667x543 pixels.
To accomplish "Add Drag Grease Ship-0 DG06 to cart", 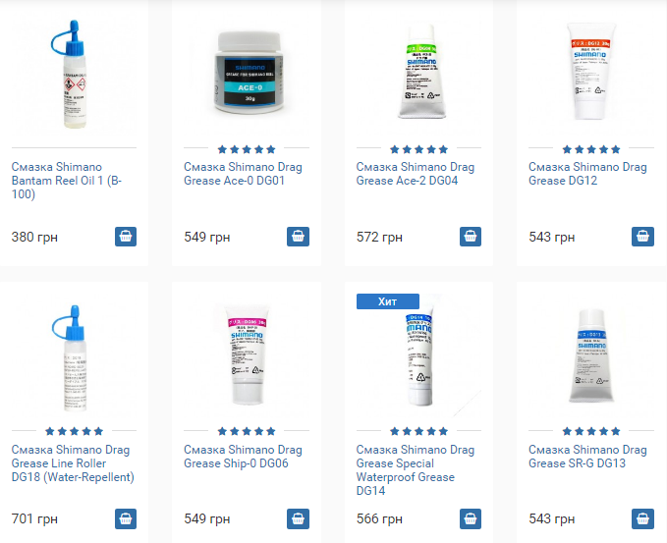I will (x=298, y=518).
